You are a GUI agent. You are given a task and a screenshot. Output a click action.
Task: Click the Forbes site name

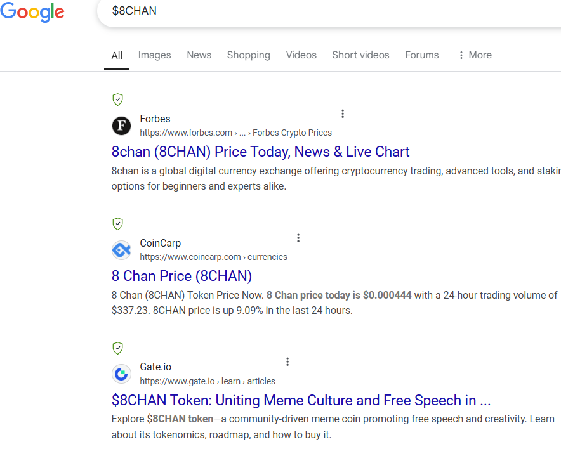(155, 119)
